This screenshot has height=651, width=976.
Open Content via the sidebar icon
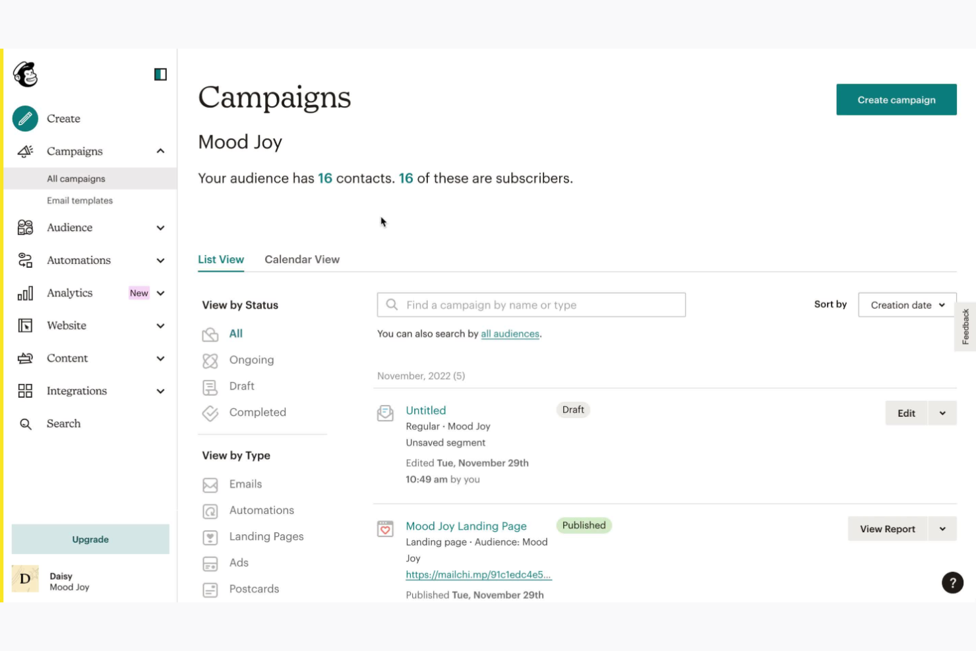[24, 358]
